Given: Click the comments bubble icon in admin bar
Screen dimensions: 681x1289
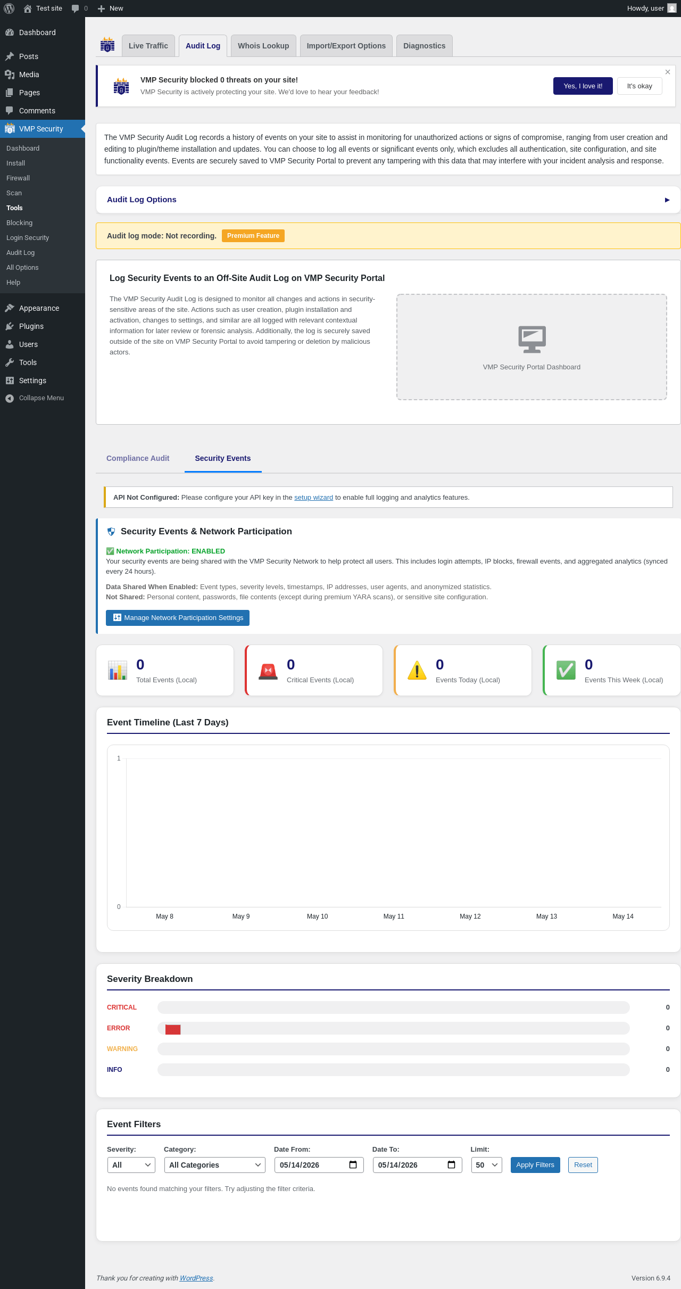Looking at the screenshot, I should [x=75, y=9].
